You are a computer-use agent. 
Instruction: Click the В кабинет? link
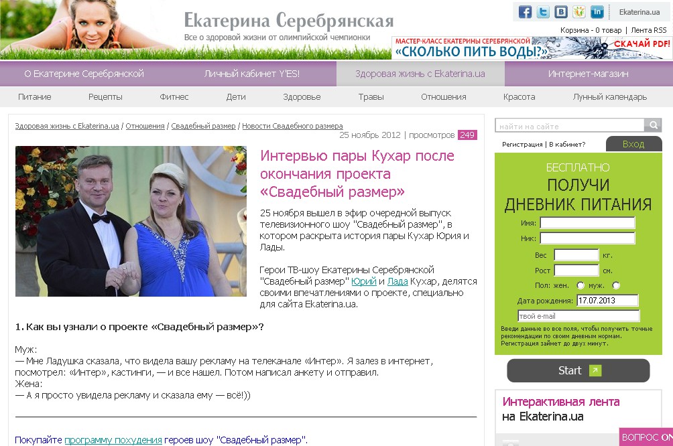567,145
